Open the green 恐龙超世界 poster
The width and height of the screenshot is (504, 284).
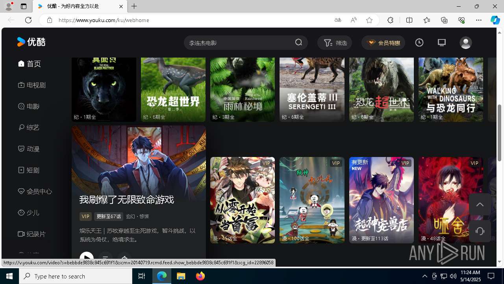click(x=173, y=90)
